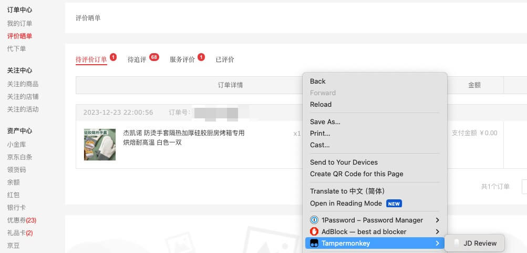Viewport: 527px width, 253px height.
Task: Switch to 待评价订单 tab
Action: tap(91, 60)
